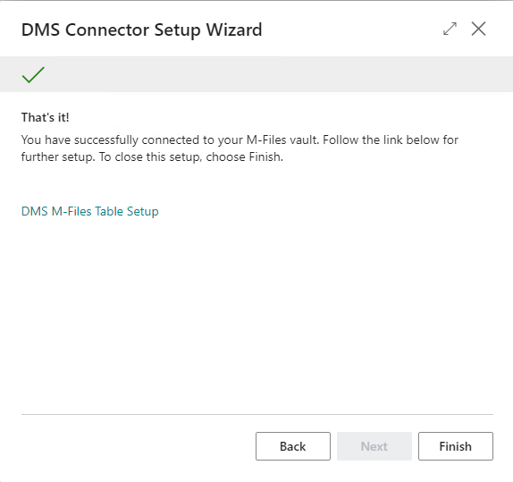Select the "That's it!" heading
The height and width of the screenshot is (482, 513).
pos(46,117)
